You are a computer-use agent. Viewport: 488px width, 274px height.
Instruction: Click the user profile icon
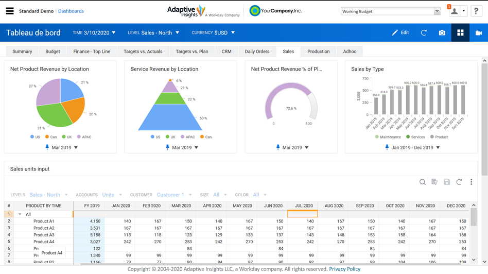point(454,11)
